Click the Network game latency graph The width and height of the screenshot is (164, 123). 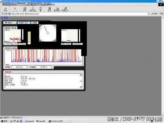click(43, 57)
